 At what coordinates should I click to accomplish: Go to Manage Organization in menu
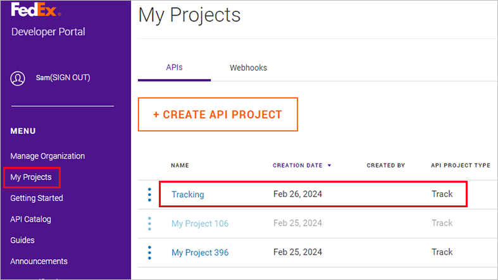(47, 156)
